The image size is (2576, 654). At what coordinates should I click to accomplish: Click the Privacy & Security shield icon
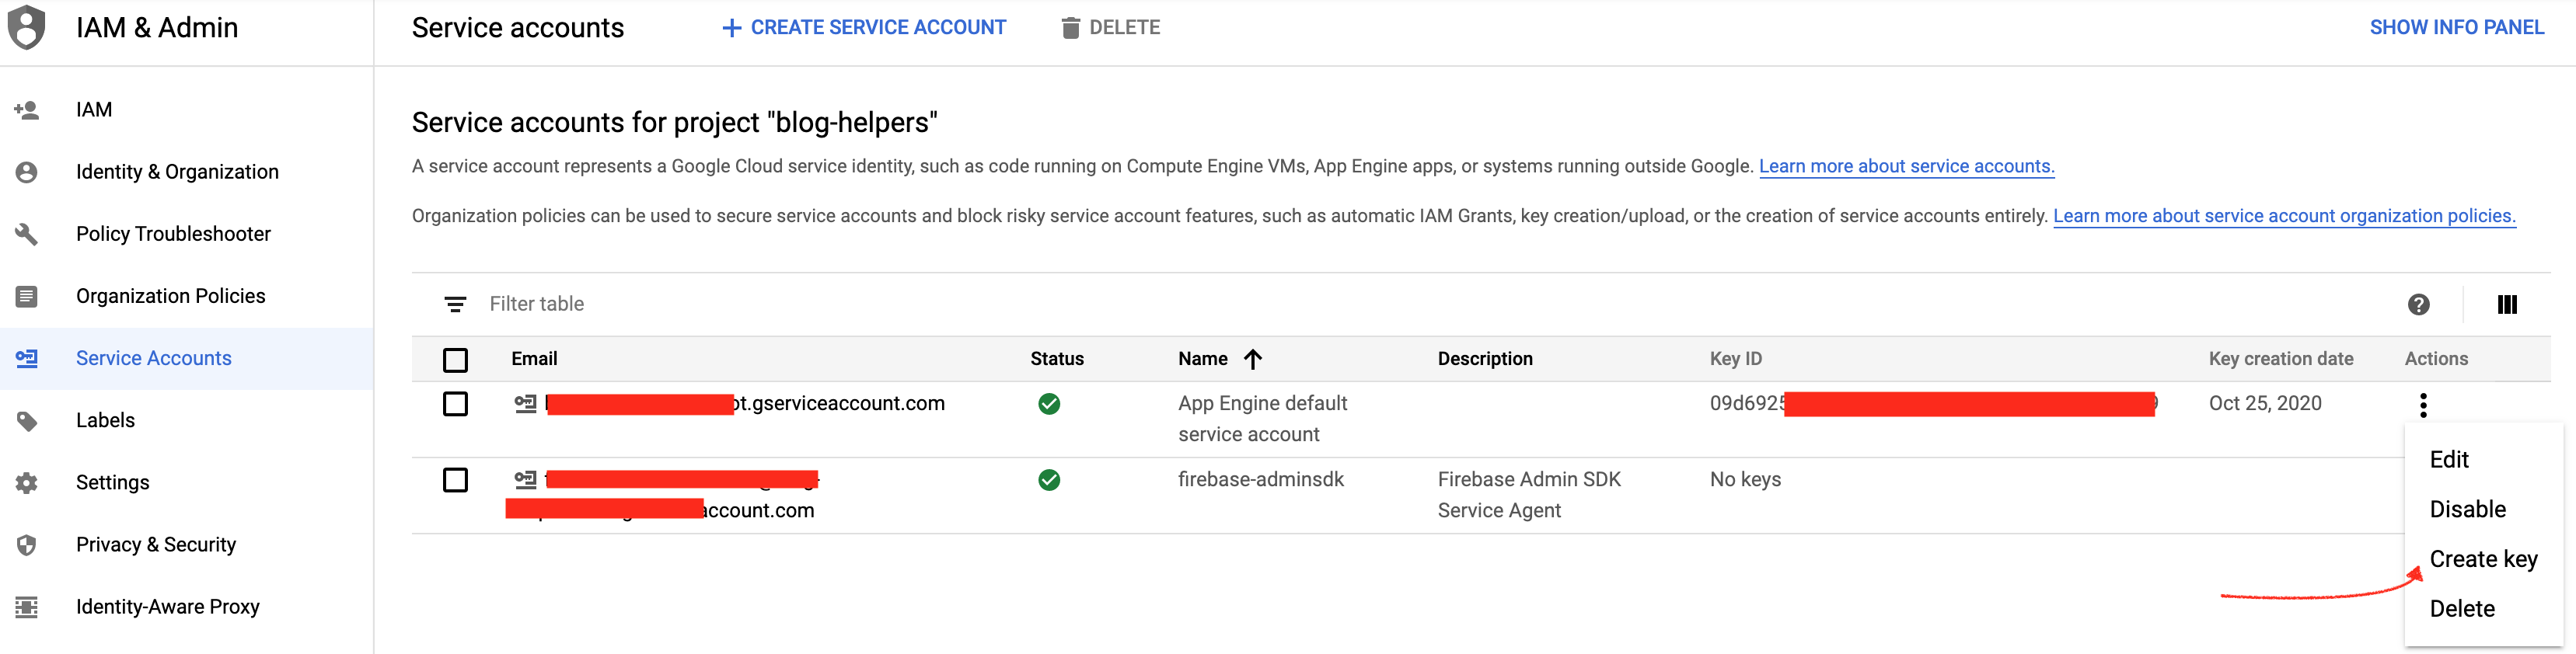[x=26, y=545]
